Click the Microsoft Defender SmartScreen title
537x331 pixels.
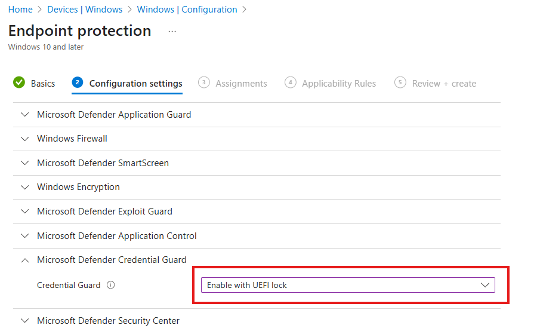pyautogui.click(x=103, y=163)
